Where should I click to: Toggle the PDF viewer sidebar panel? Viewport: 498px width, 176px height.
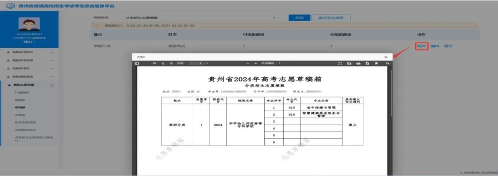[137, 63]
